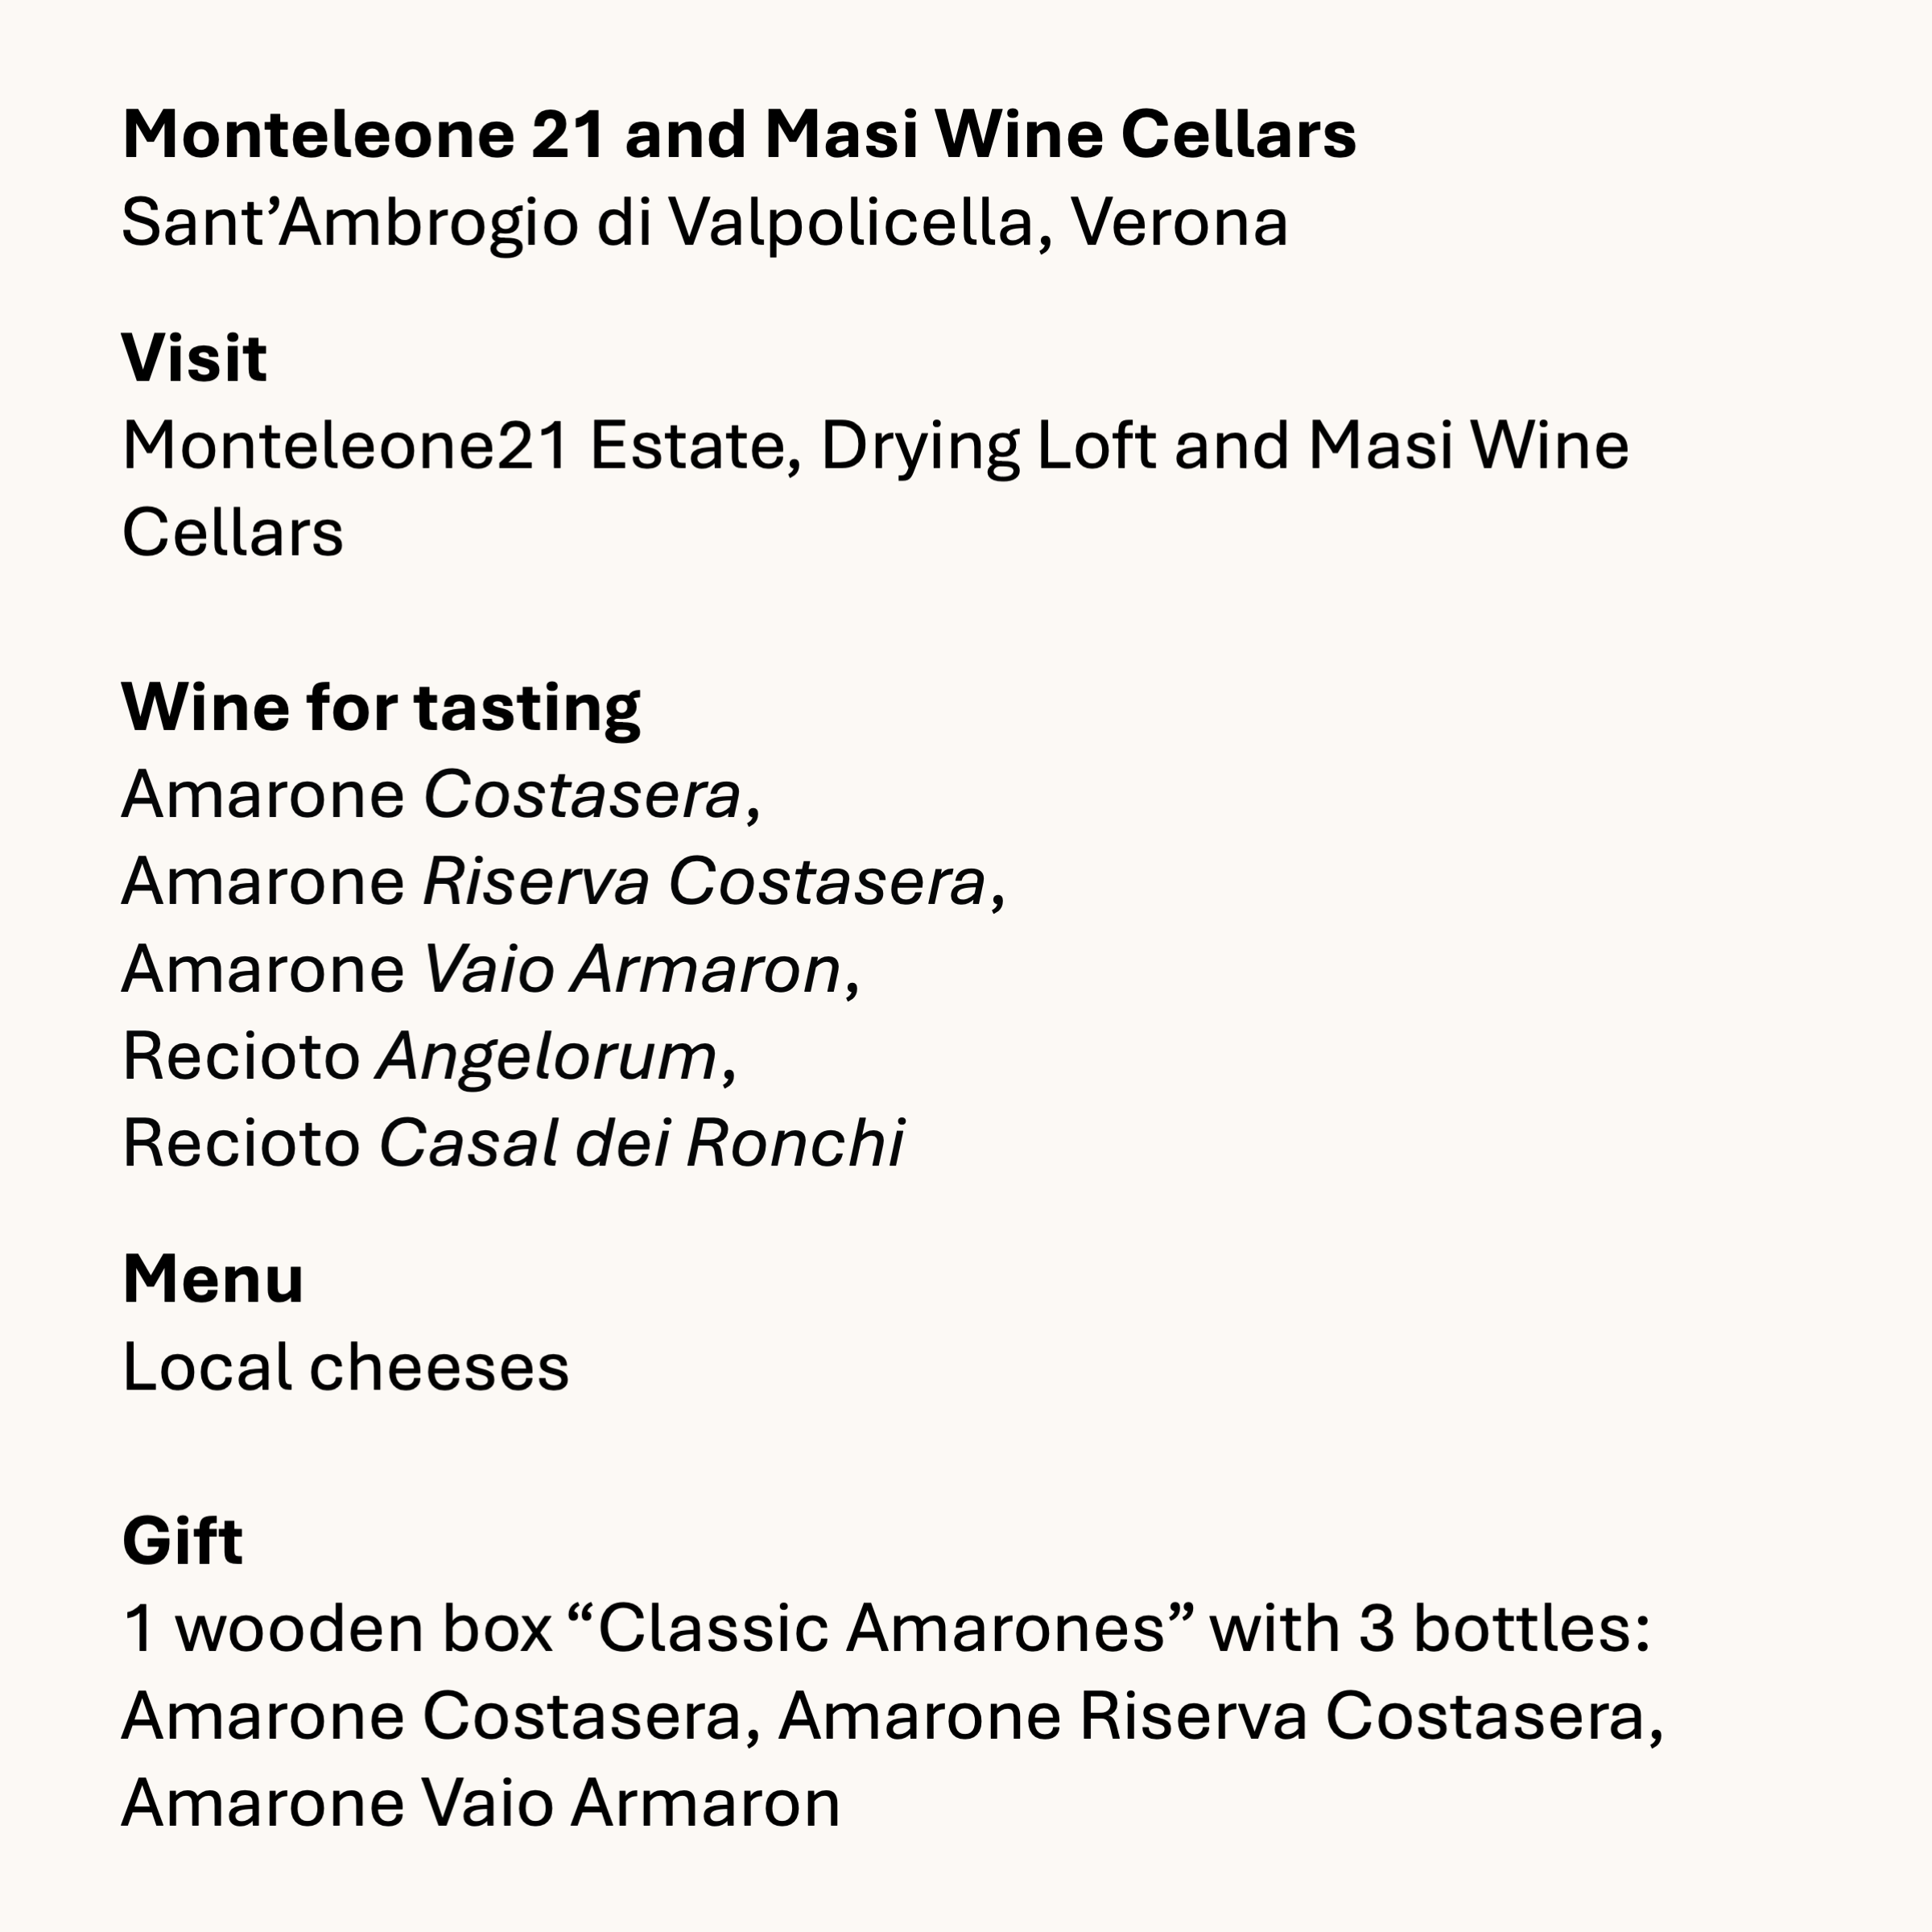
Task: Select the Sant'Ambrogio di Valpolicella, Verona line
Action: pyautogui.click(x=705, y=222)
